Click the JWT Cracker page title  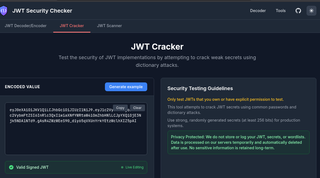157,47
